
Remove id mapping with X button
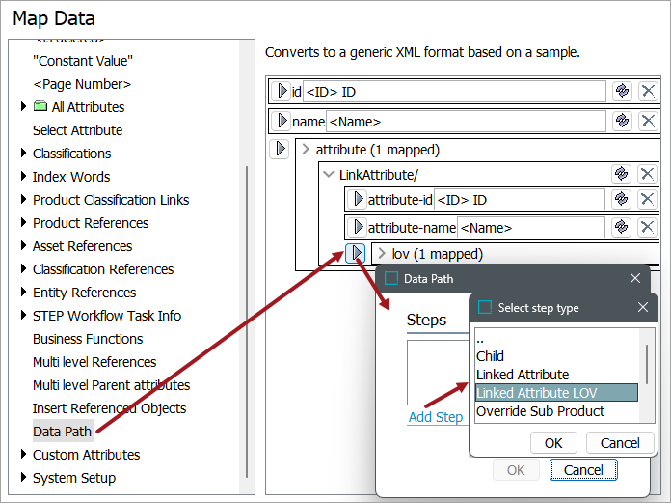(648, 91)
